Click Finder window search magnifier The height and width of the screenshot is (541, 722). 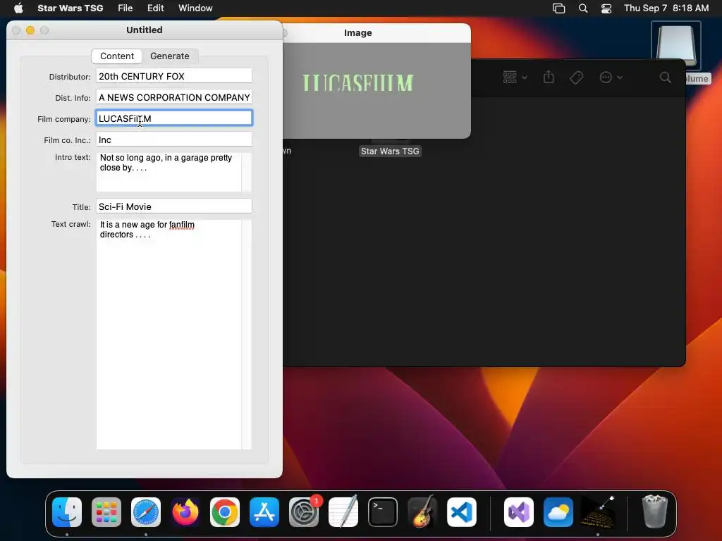tap(665, 77)
